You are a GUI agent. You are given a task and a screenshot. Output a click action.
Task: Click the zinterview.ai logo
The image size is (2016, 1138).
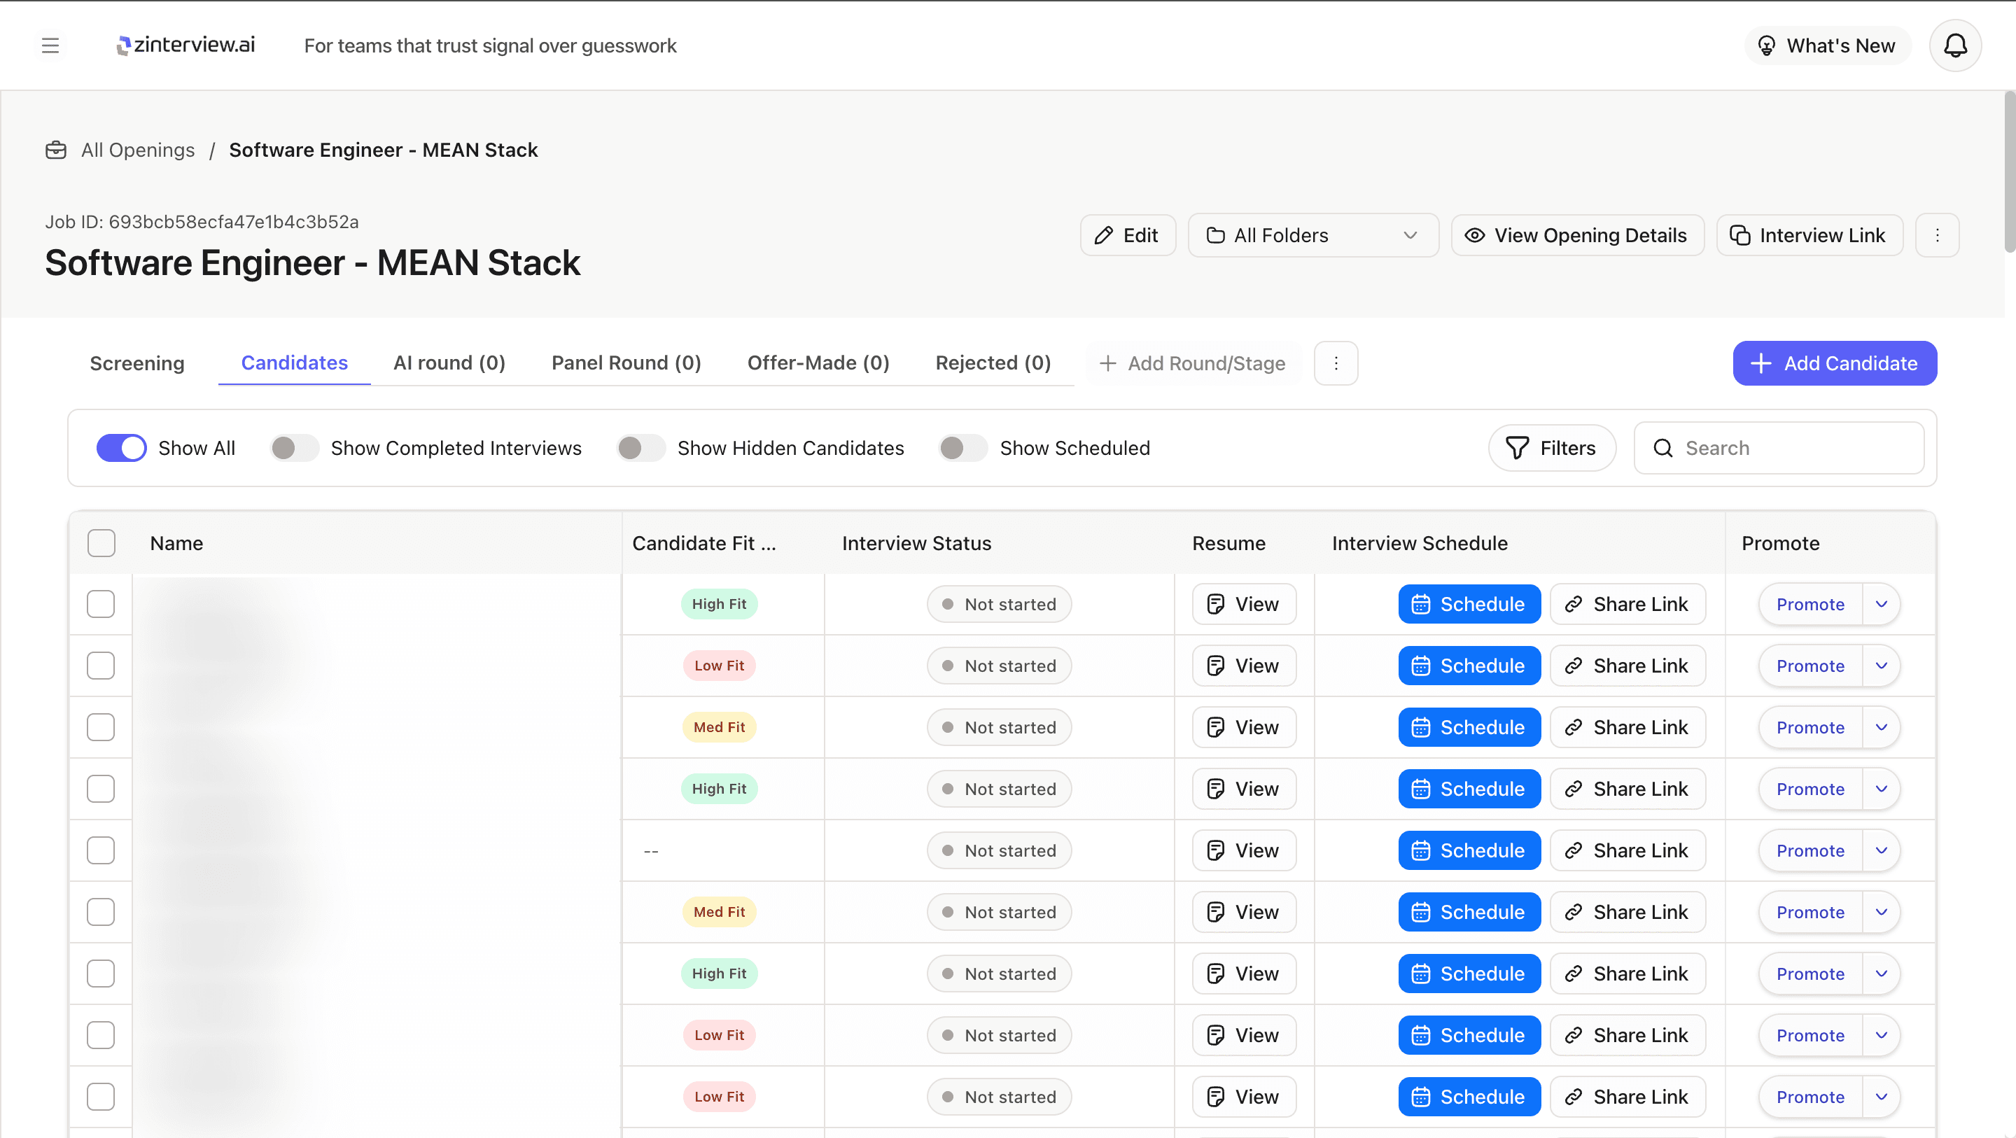(186, 45)
